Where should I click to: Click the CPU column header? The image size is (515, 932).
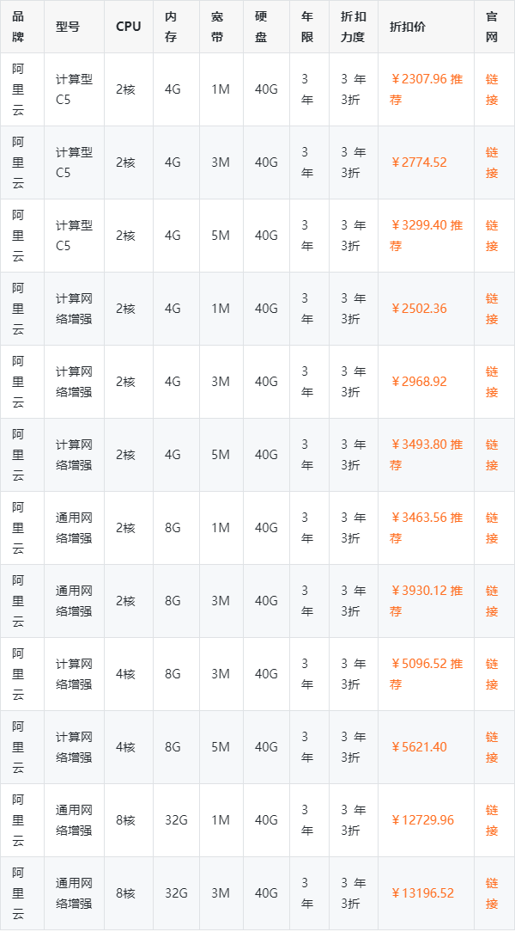[129, 27]
